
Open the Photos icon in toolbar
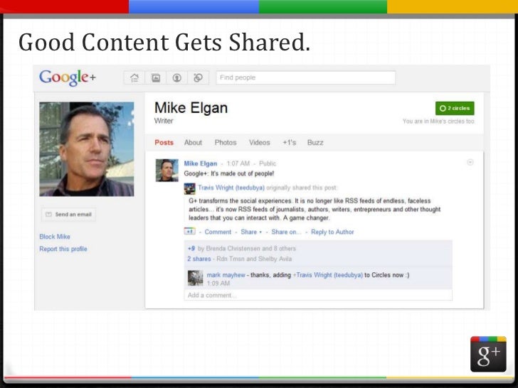[x=156, y=78]
